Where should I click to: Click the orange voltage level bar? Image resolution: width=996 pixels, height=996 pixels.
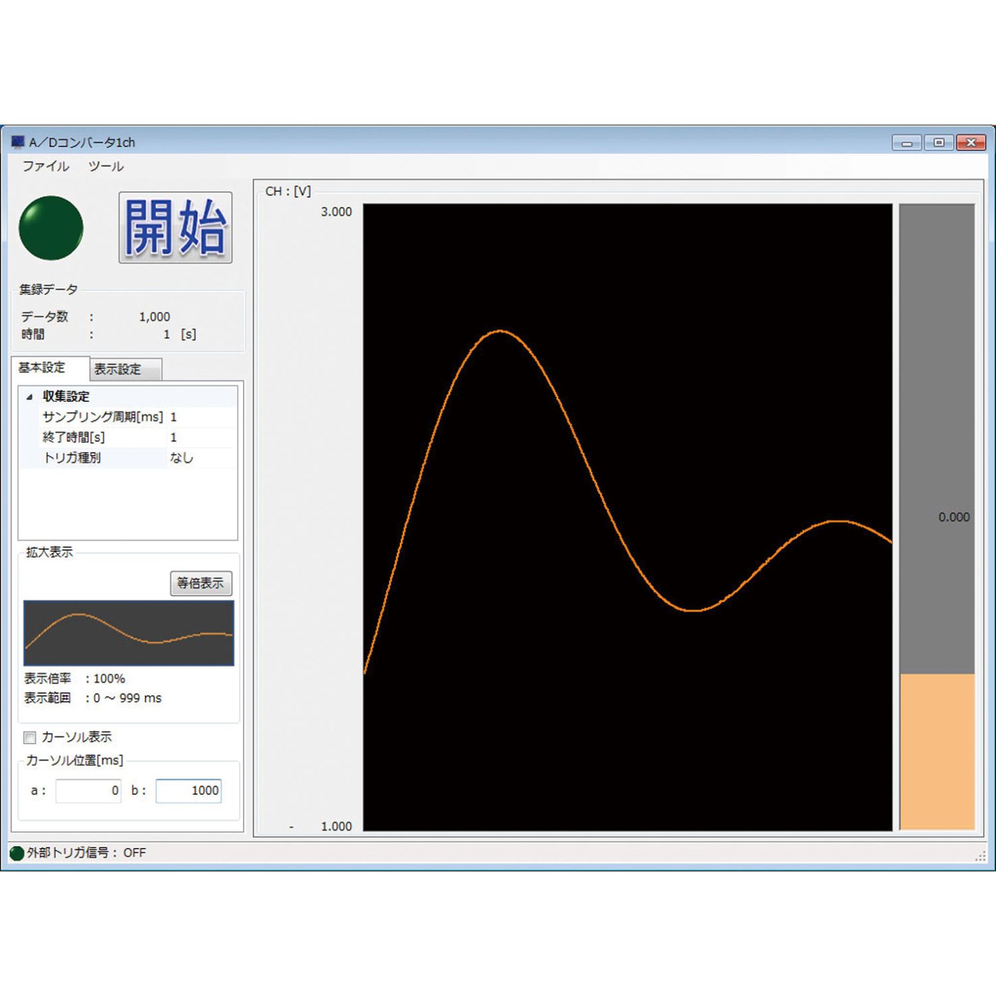(x=937, y=751)
